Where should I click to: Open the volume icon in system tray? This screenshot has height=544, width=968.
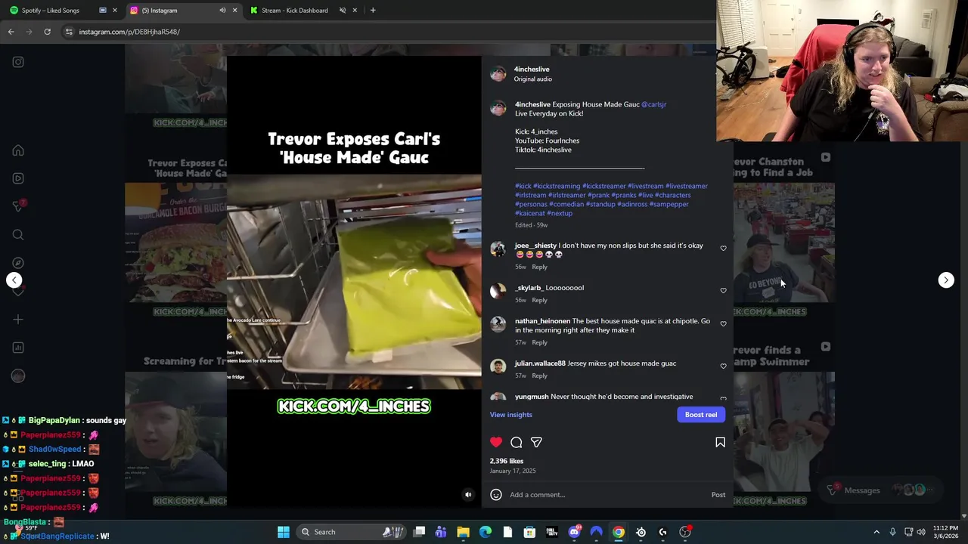pos(921,532)
